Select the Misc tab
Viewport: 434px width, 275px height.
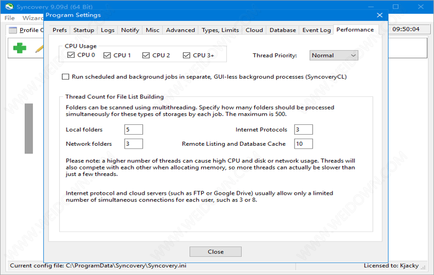tap(153, 30)
